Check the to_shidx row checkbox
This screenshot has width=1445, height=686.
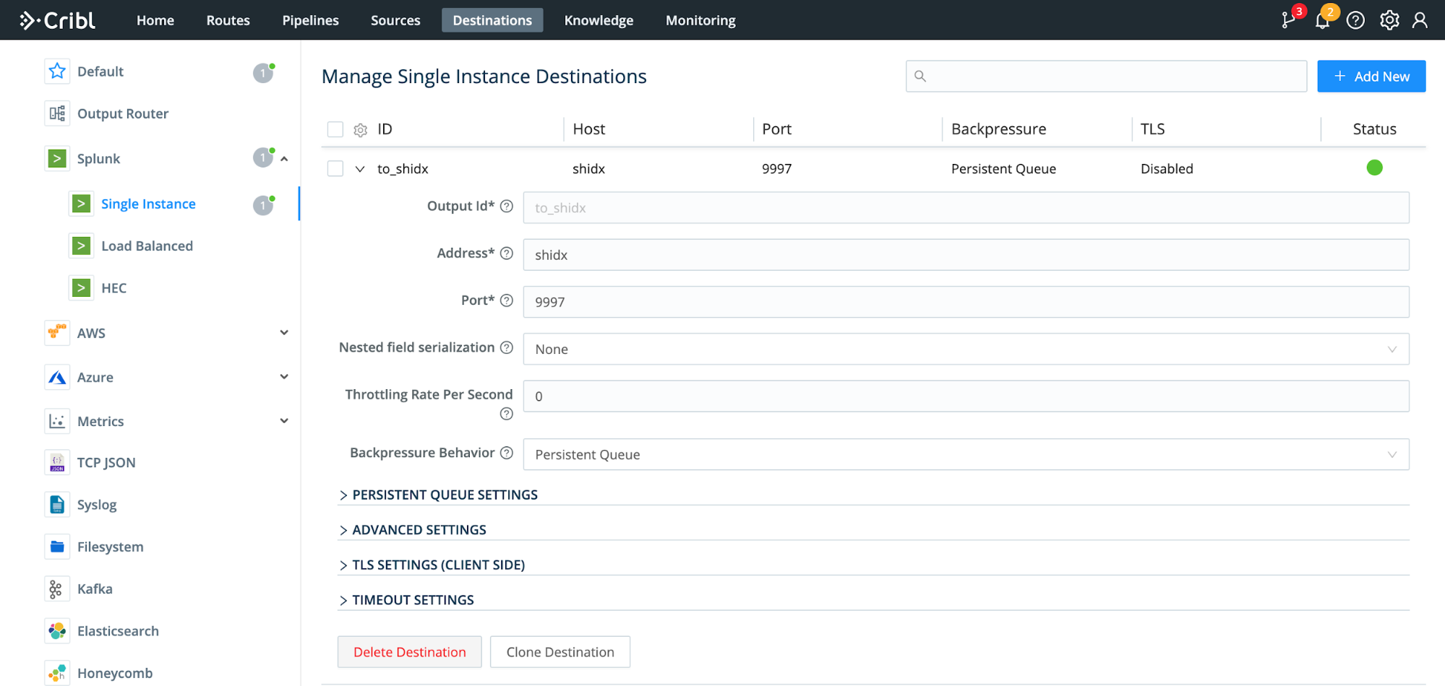click(335, 168)
